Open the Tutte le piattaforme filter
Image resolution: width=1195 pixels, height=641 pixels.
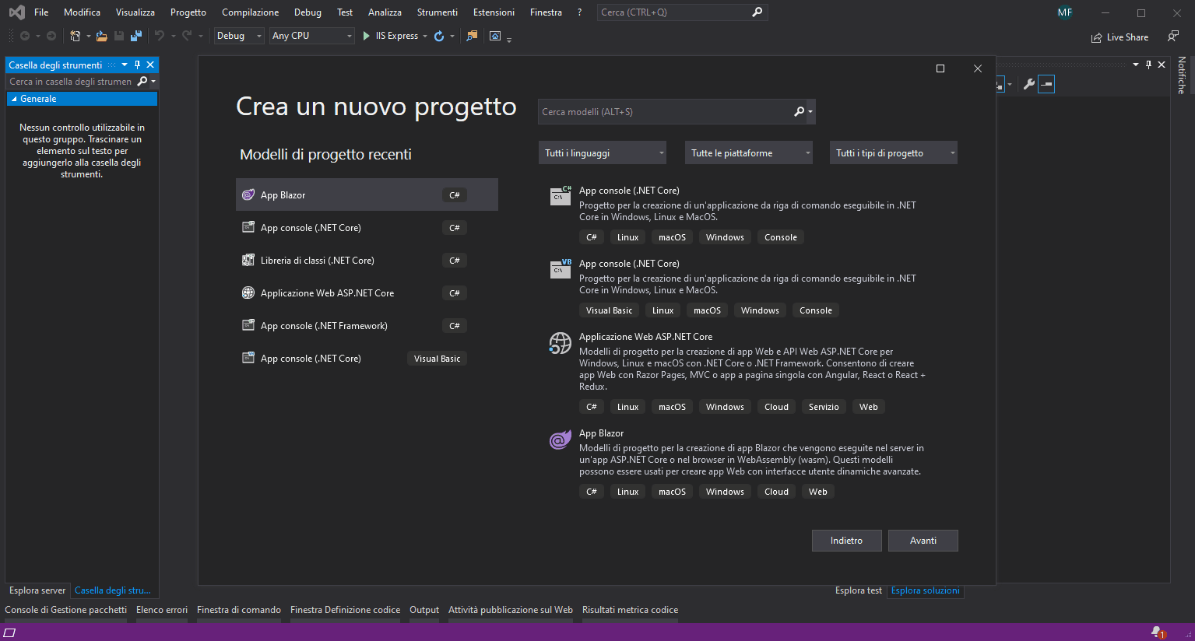click(748, 153)
